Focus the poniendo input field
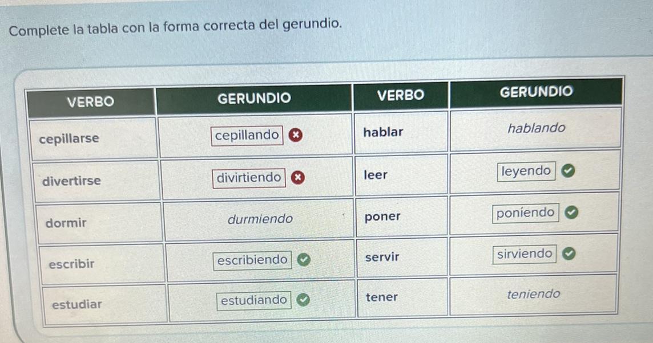This screenshot has height=343, width=653. (x=526, y=213)
